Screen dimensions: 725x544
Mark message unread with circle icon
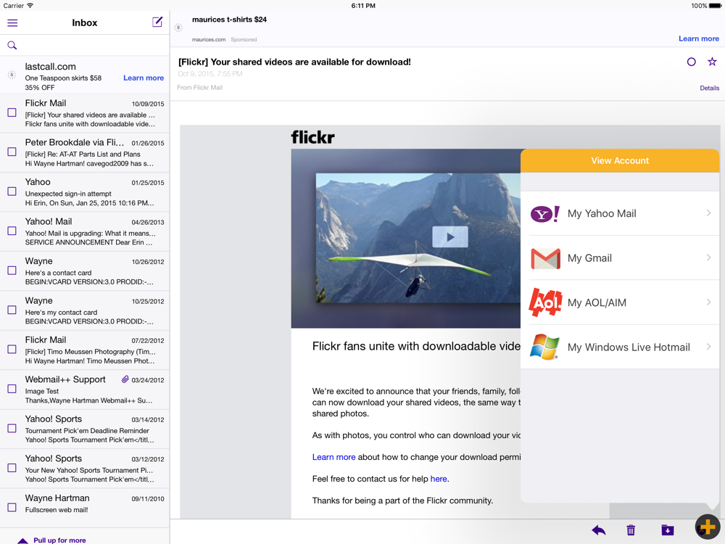[x=691, y=62]
